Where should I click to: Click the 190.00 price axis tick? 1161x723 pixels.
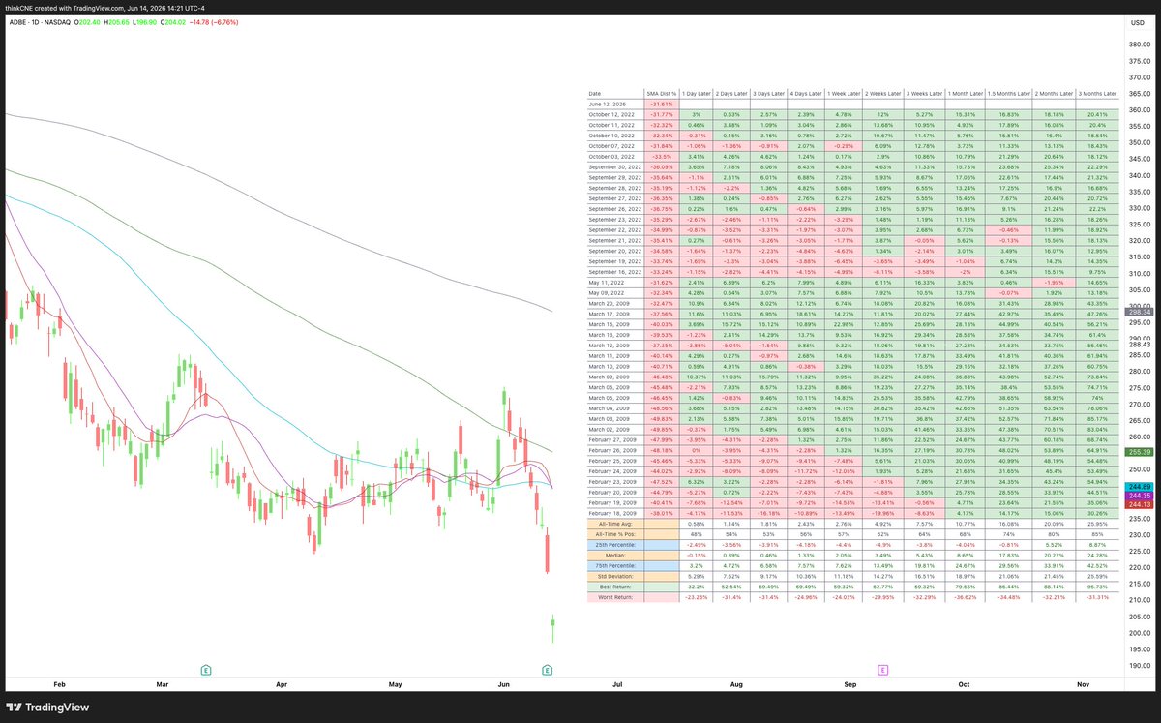1138,666
